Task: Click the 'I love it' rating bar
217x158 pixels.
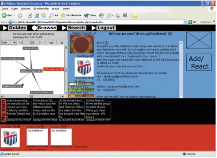Action: pyautogui.click(x=81, y=84)
